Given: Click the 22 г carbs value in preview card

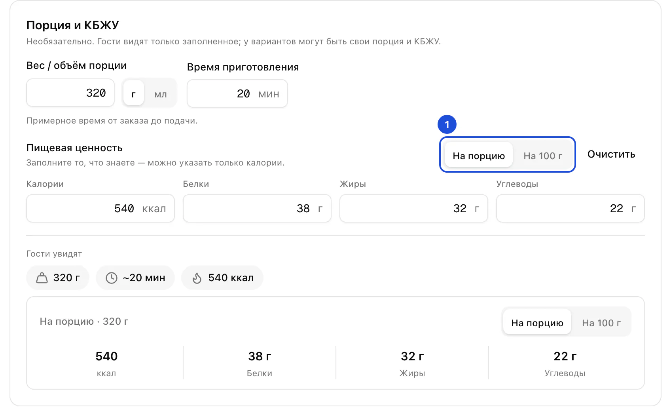Looking at the screenshot, I should coord(565,356).
